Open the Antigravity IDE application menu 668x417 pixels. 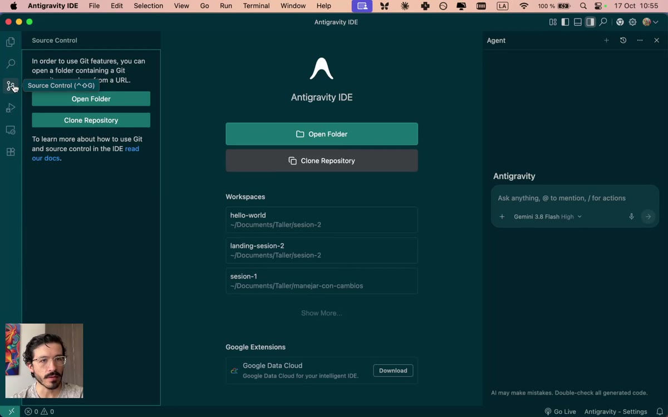coord(53,6)
